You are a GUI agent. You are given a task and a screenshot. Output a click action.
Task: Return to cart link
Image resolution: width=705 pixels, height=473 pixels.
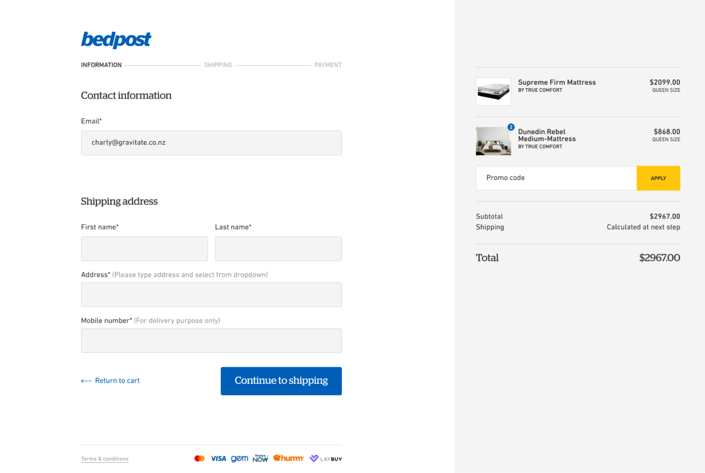(x=110, y=381)
